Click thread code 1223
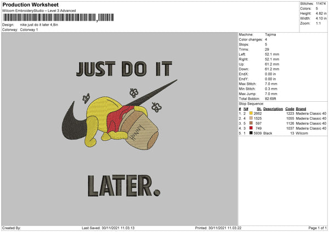The image size is (329, 232). [x=290, y=113]
